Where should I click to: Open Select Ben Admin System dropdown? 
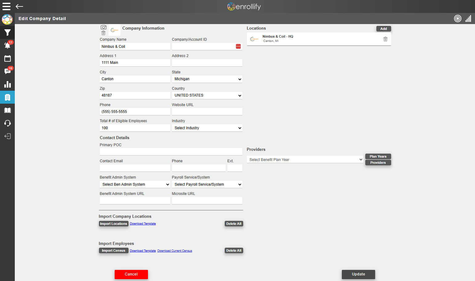(135, 184)
